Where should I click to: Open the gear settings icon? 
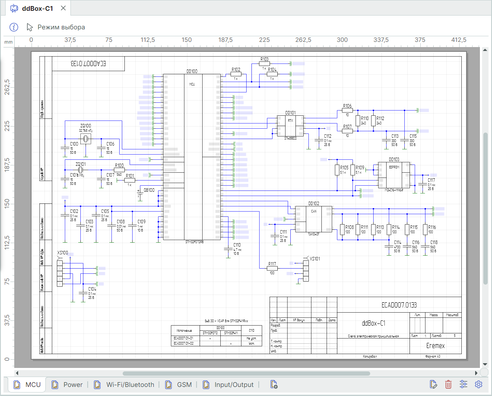478,384
